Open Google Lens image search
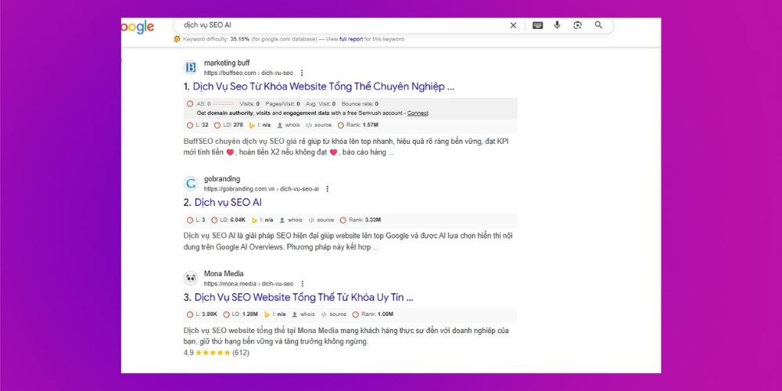Screen dimensions: 782x391 (578, 25)
